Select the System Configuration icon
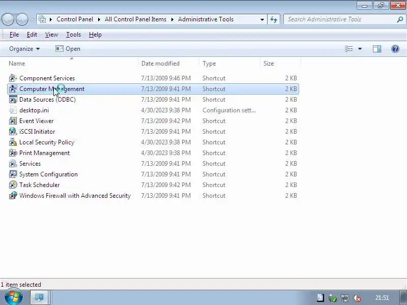Viewport: 407px width, 305px height. coord(13,174)
